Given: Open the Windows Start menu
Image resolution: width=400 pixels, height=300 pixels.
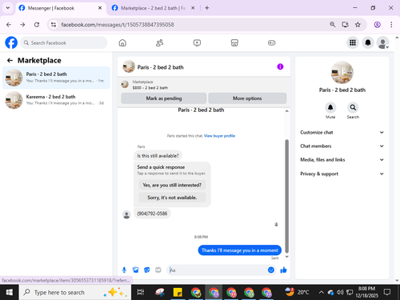Looking at the screenshot, I should coord(10,292).
